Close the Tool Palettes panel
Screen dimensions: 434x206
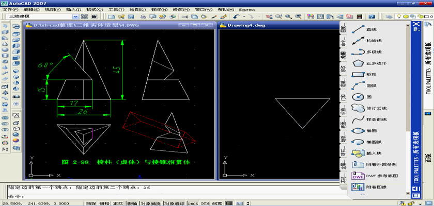pos(416,24)
